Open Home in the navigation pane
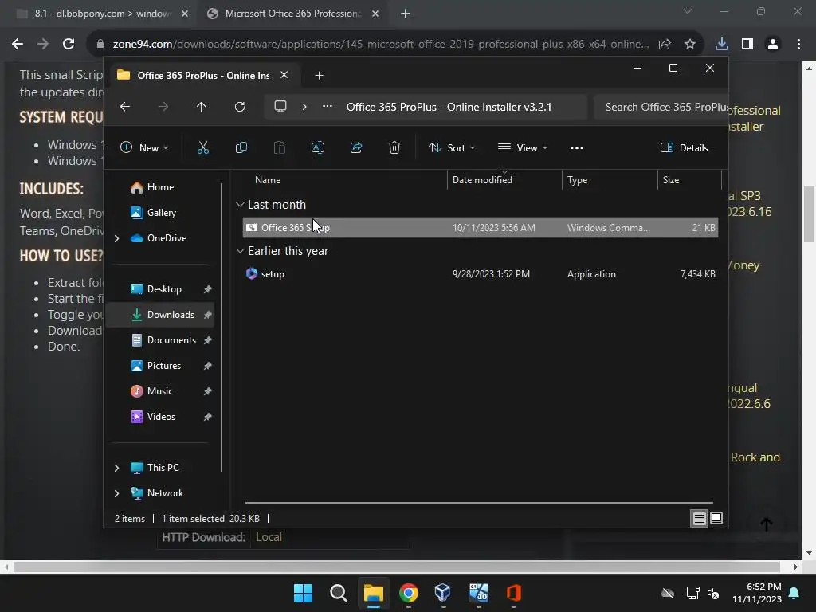This screenshot has height=612, width=816. click(160, 187)
